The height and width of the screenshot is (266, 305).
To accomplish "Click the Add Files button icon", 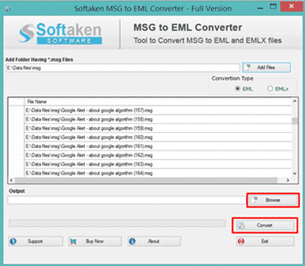I will tap(248, 68).
